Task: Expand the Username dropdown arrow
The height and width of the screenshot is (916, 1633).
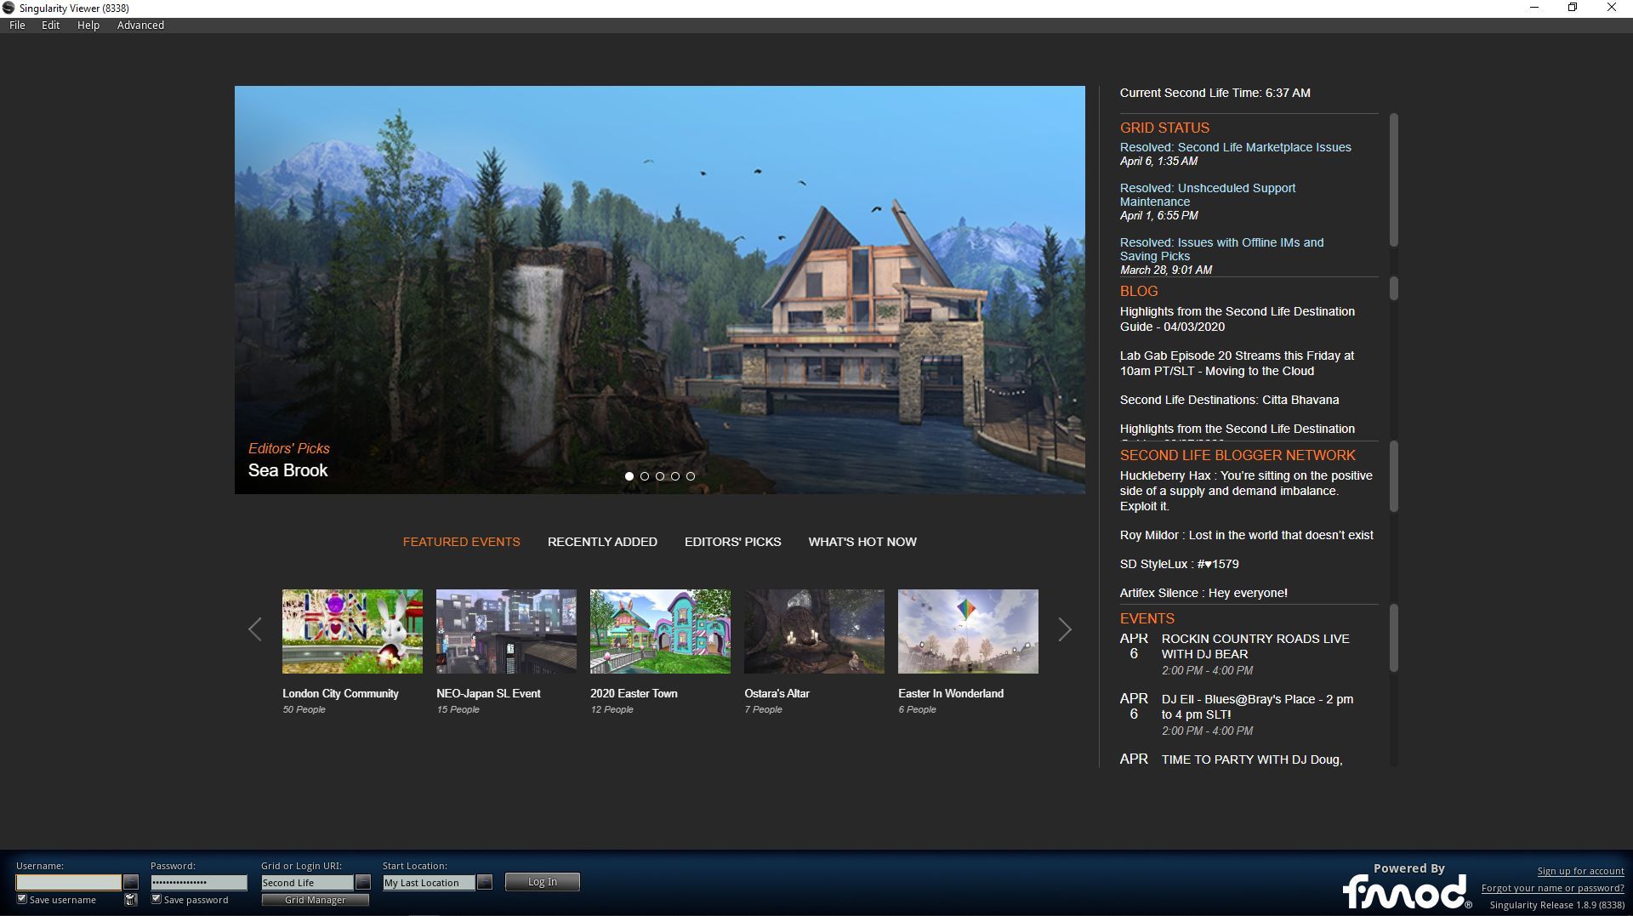Action: [x=131, y=883]
